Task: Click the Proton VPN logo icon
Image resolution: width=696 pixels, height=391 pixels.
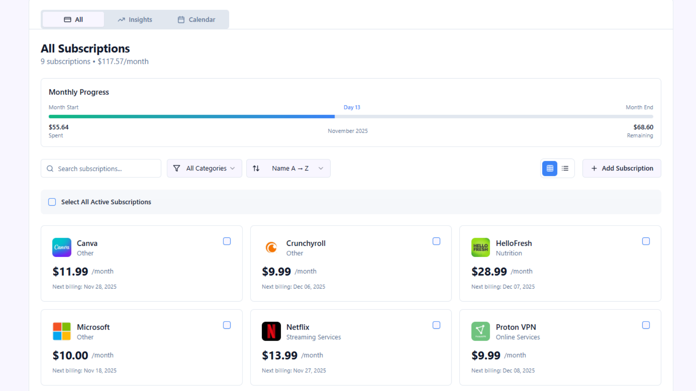Action: (x=480, y=331)
